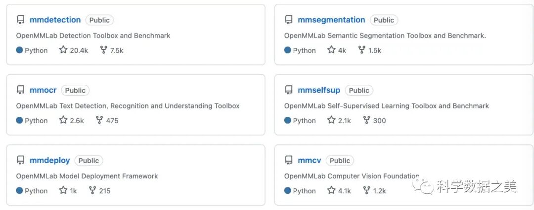Open the mmsegmentation repository link
The height and width of the screenshot is (210, 534).
[x=331, y=20]
